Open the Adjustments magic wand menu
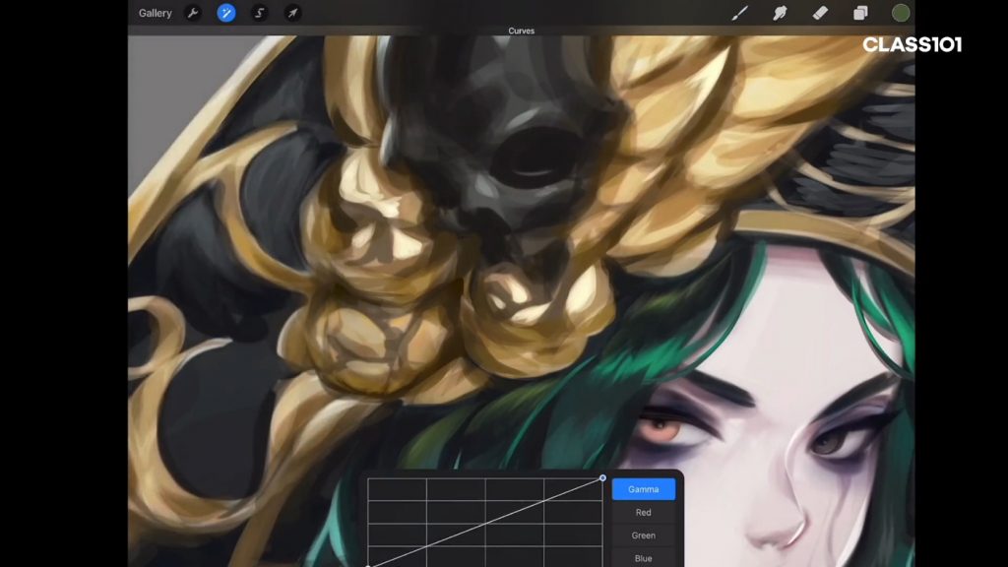 pos(226,13)
